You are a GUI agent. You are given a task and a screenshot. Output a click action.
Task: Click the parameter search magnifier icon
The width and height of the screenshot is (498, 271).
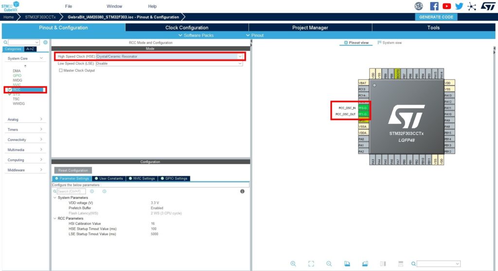(54, 191)
